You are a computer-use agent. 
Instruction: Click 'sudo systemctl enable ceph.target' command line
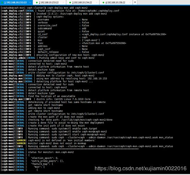click(x=49, y=129)
